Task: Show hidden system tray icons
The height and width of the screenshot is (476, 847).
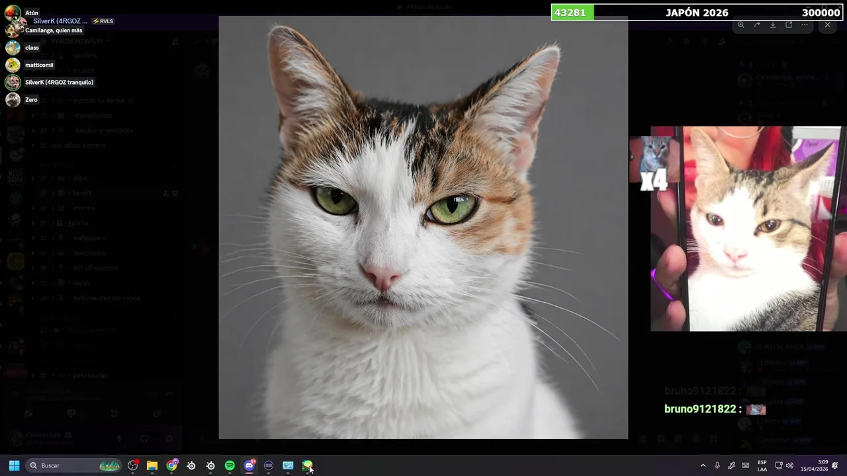Action: 703,465
